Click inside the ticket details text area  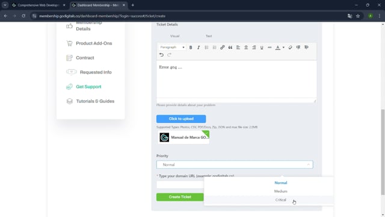coord(236,79)
